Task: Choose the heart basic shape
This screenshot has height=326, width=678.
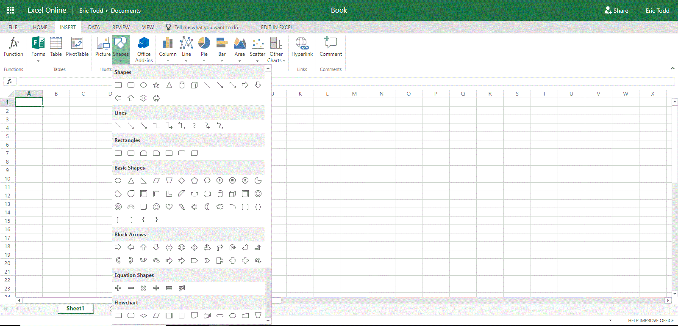Action: coord(169,207)
